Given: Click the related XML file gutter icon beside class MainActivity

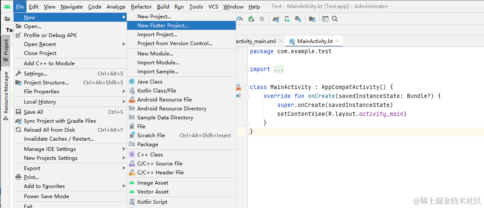Looking at the screenshot, I should [238, 87].
